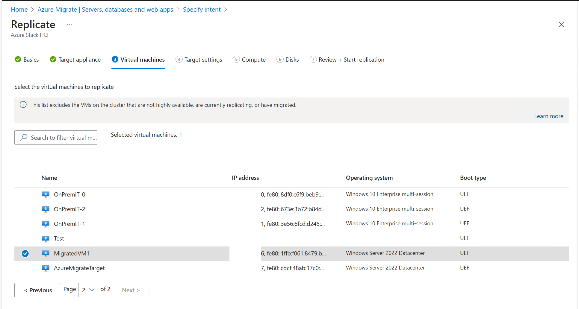Click the OnPremIT-0 VM icon

click(x=46, y=194)
